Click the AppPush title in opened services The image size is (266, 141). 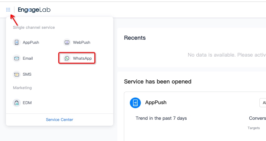click(x=156, y=102)
